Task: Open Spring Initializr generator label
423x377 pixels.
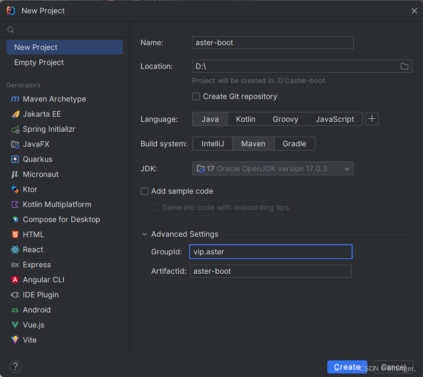Action: (49, 130)
